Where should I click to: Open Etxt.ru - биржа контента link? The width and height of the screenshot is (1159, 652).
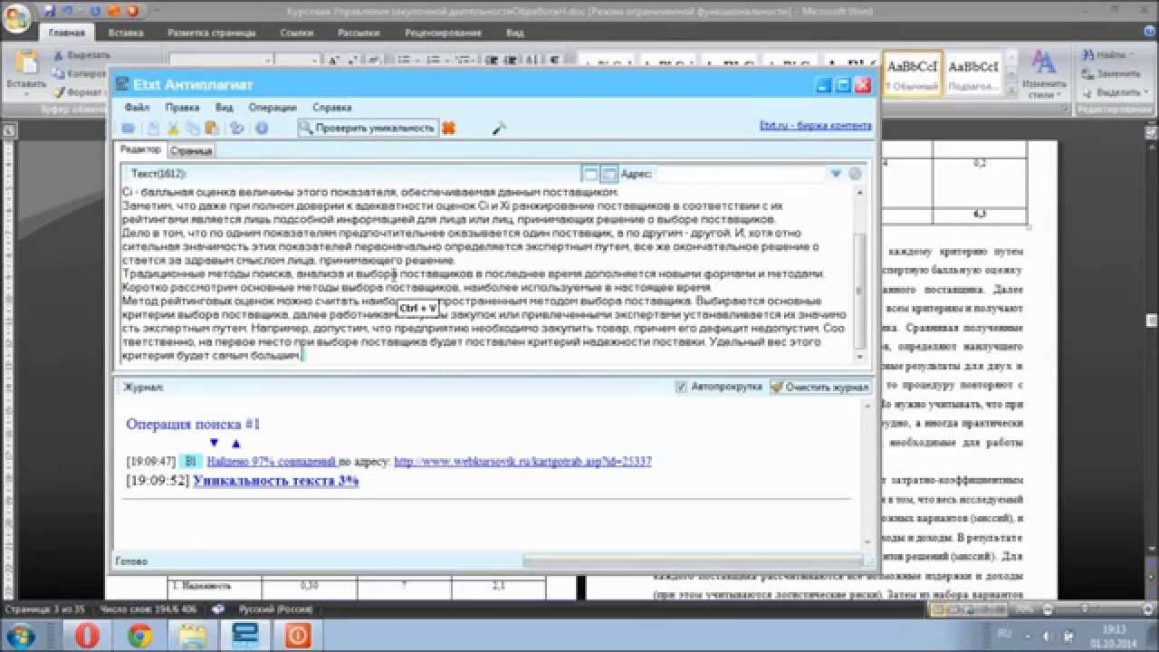coord(816,126)
